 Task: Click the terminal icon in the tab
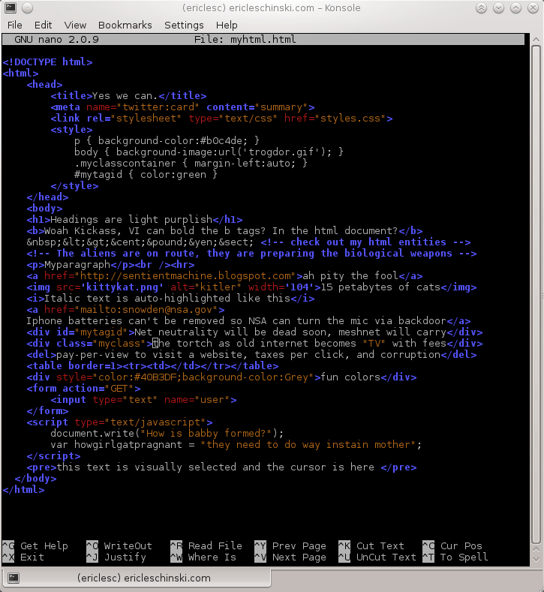[14, 578]
